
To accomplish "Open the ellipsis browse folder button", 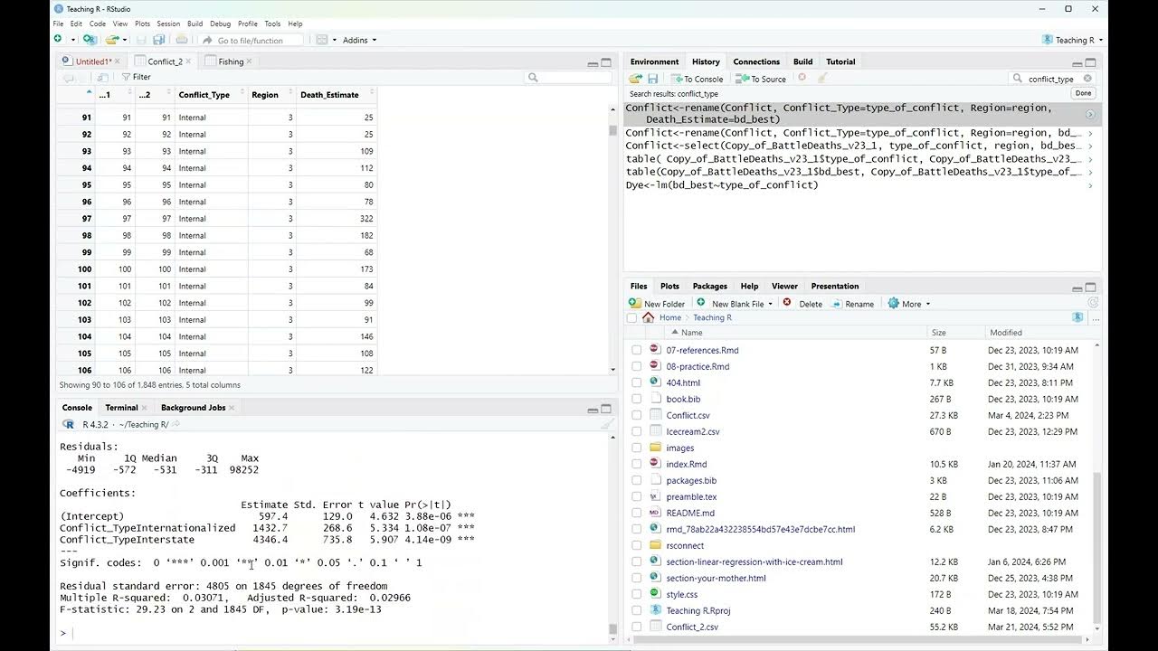I will 1094,317.
